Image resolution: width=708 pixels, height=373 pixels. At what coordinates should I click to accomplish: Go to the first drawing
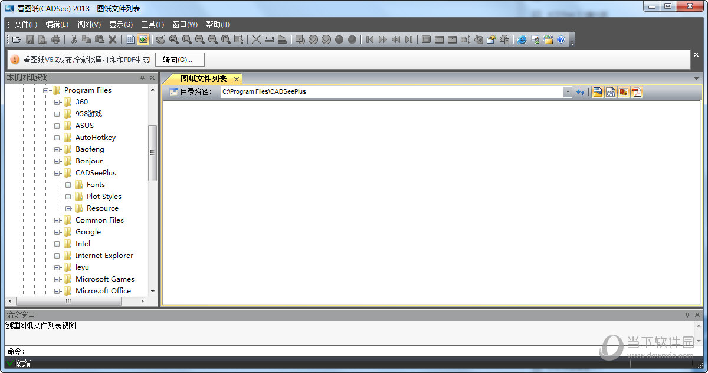point(370,40)
